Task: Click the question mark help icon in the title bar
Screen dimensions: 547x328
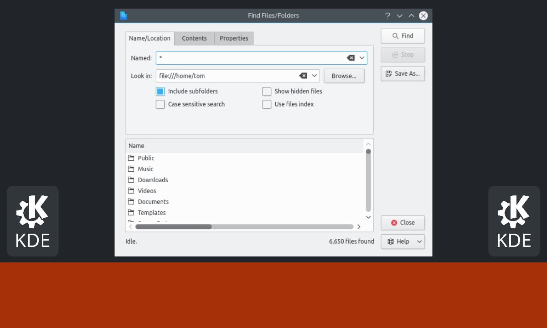Action: 387,15
